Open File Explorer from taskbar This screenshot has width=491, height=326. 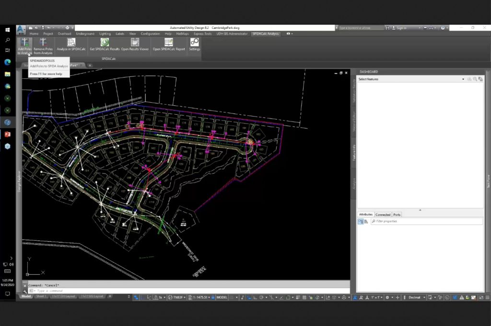(x=8, y=74)
